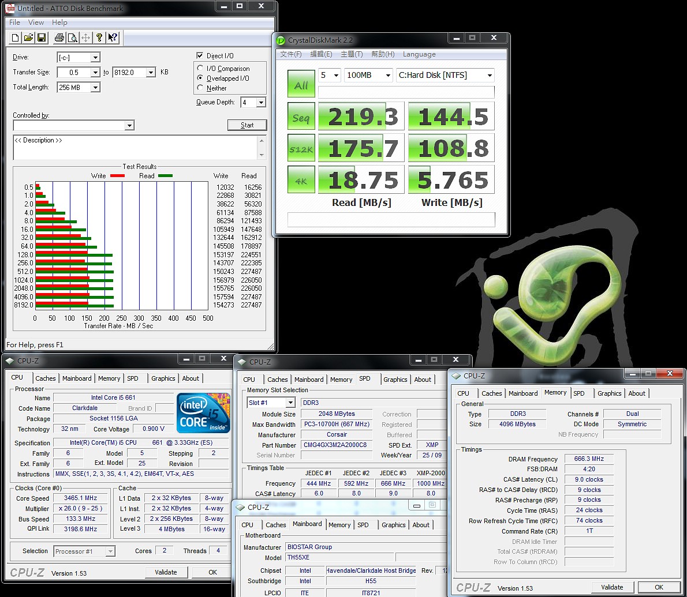Click the Open folder icon in ATTO toolbar
This screenshot has height=597, width=687.
click(x=28, y=37)
